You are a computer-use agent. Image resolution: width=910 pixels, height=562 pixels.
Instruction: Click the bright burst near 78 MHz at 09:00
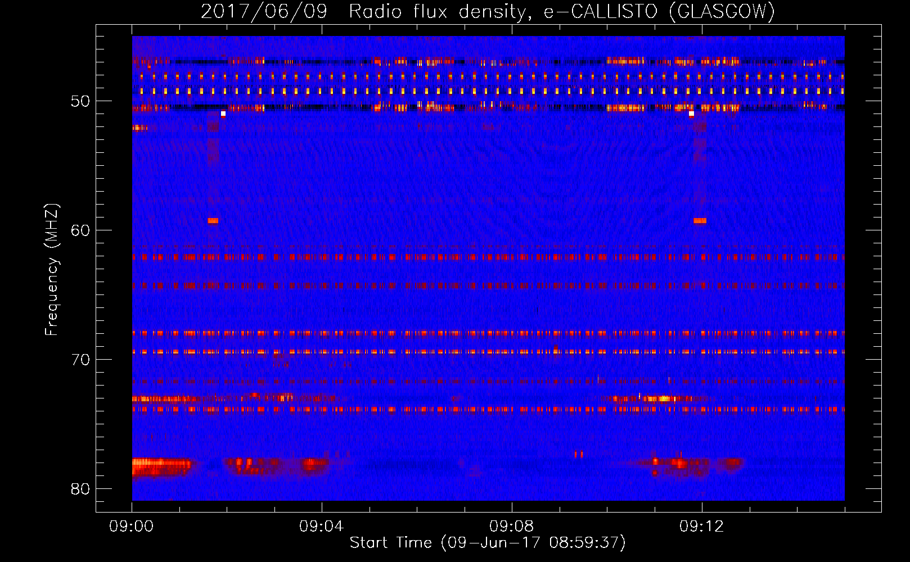tap(161, 466)
